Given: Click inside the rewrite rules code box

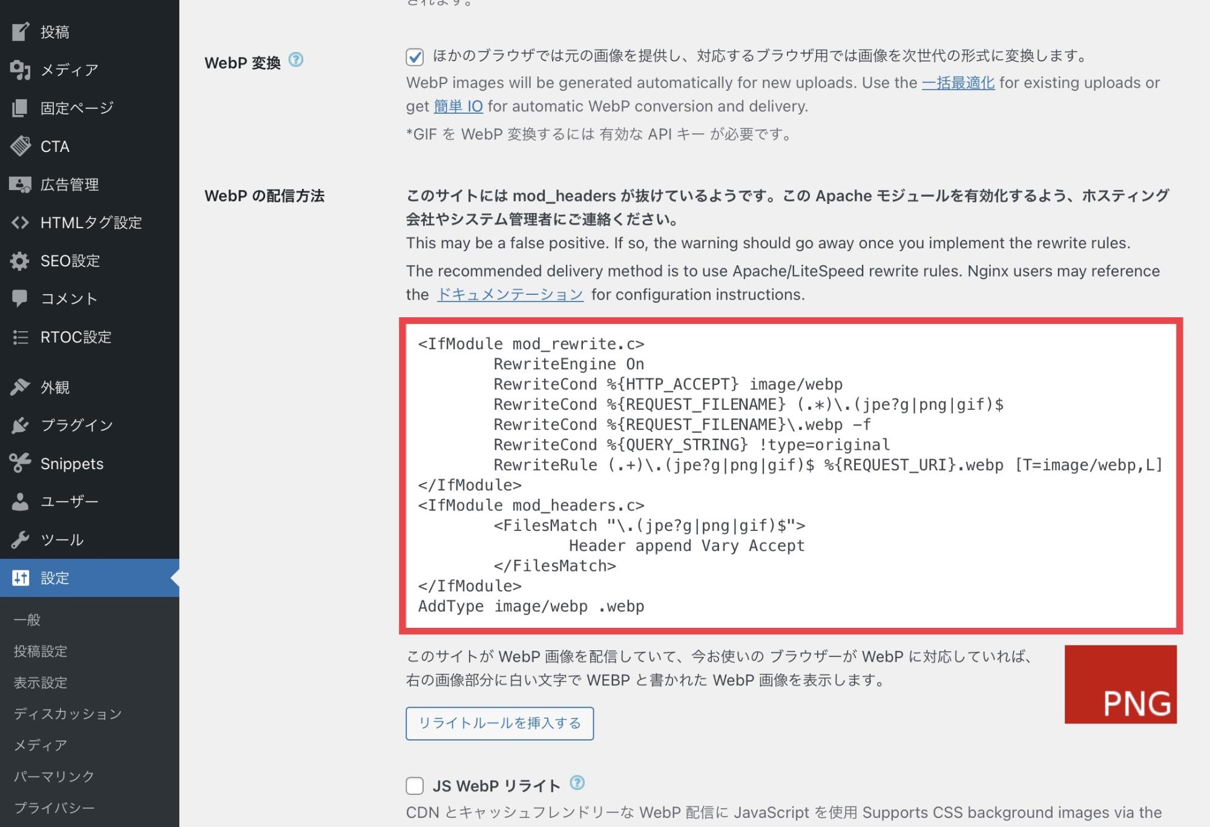Looking at the screenshot, I should tap(791, 476).
